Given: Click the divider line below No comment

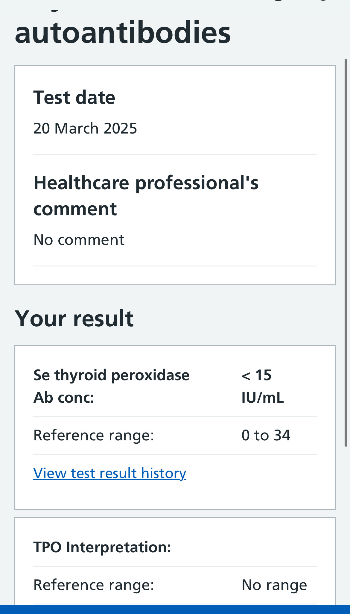Looking at the screenshot, I should pos(175,266).
